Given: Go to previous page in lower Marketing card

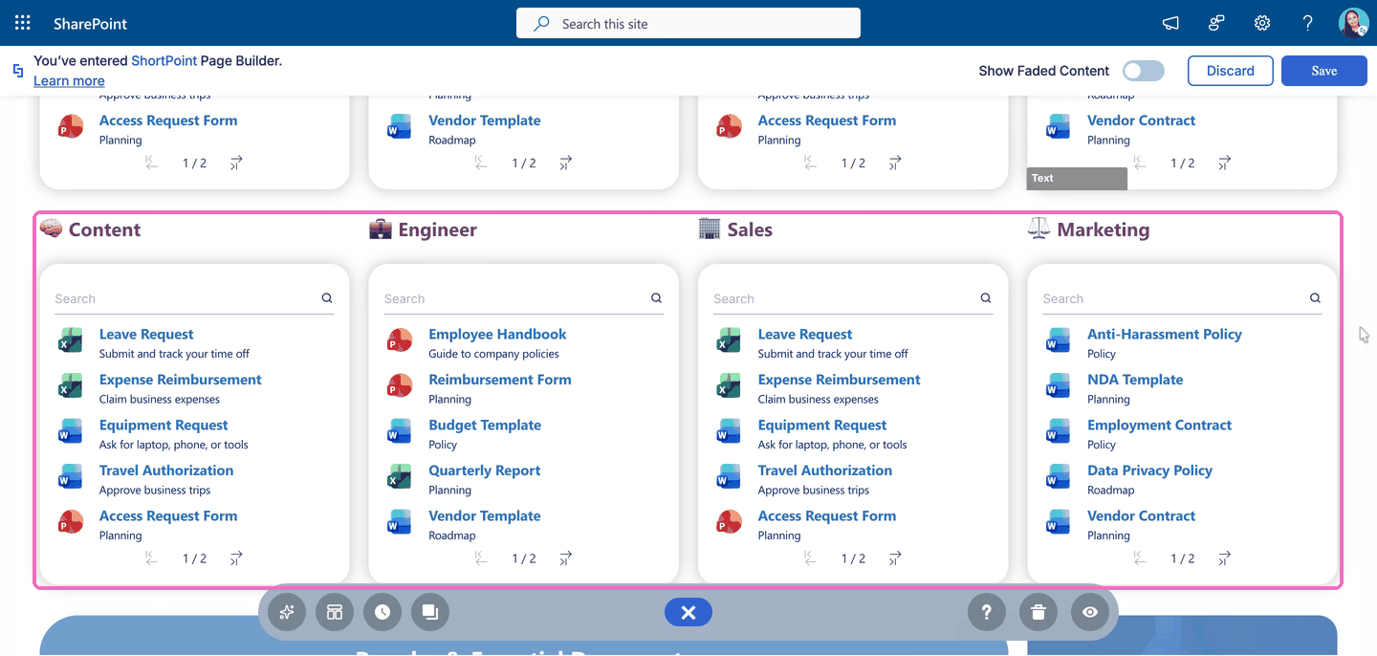Looking at the screenshot, I should coord(1140,558).
